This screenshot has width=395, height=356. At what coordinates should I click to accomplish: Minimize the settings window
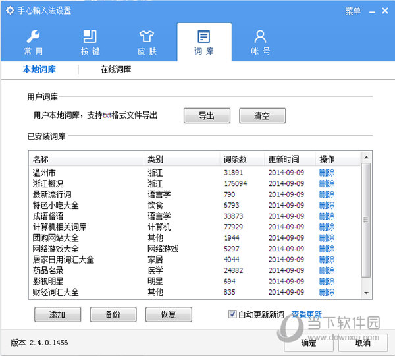[373, 11]
